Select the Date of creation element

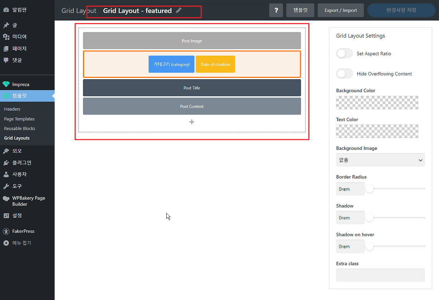point(215,64)
